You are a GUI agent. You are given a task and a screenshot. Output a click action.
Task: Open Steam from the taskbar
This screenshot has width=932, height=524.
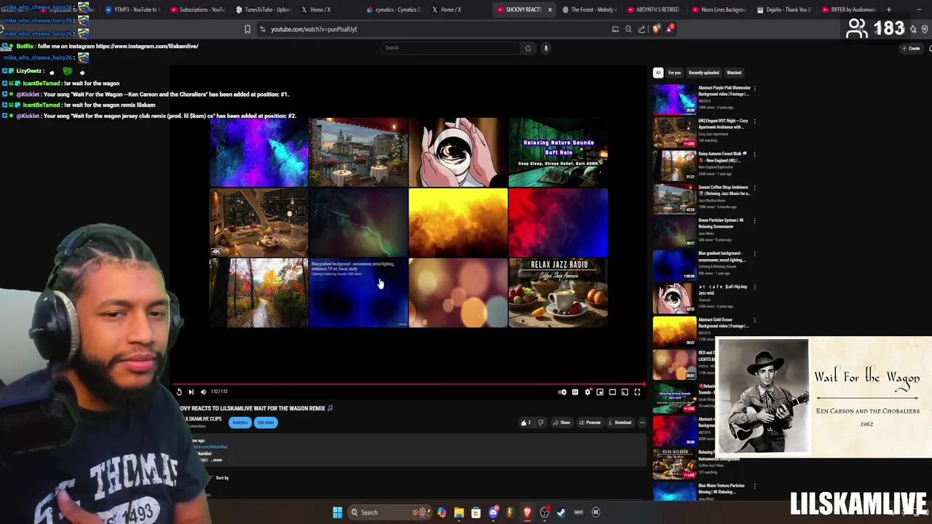(561, 512)
